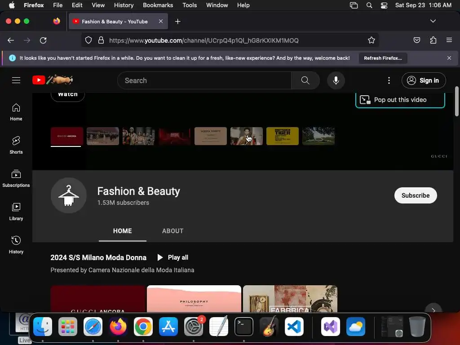The image size is (460, 345).
Task: Open Finder from the dock
Action: point(43,327)
